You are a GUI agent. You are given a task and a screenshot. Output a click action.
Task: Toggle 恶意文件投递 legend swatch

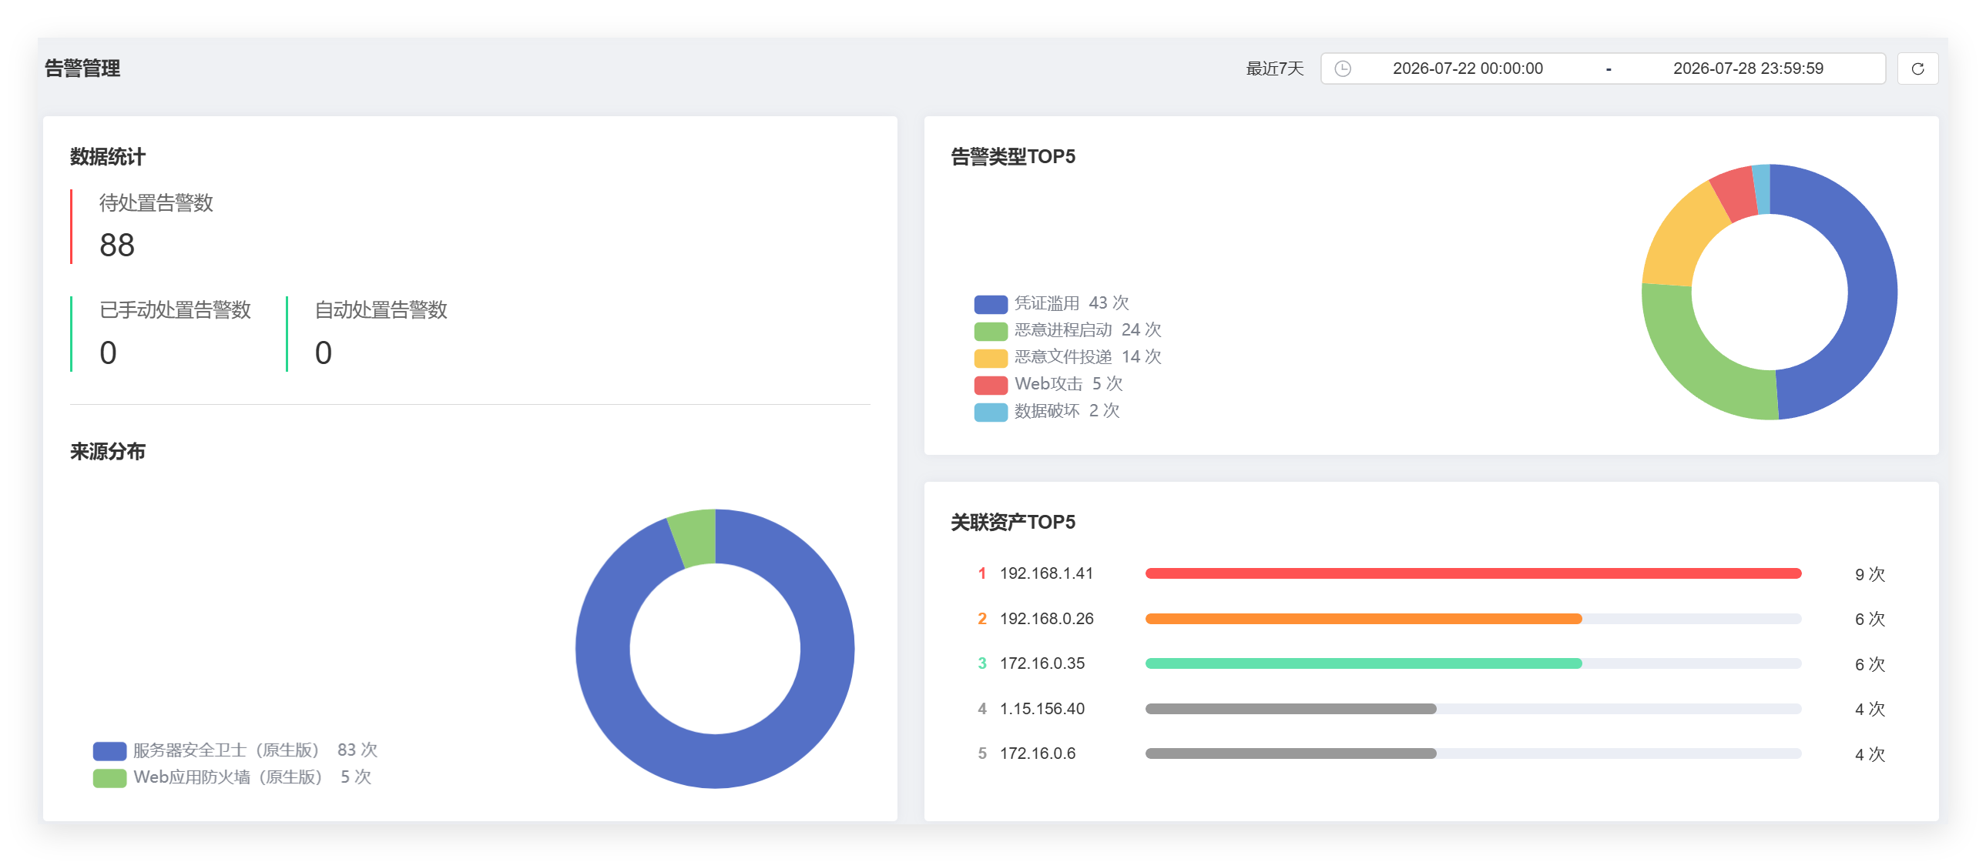[991, 358]
